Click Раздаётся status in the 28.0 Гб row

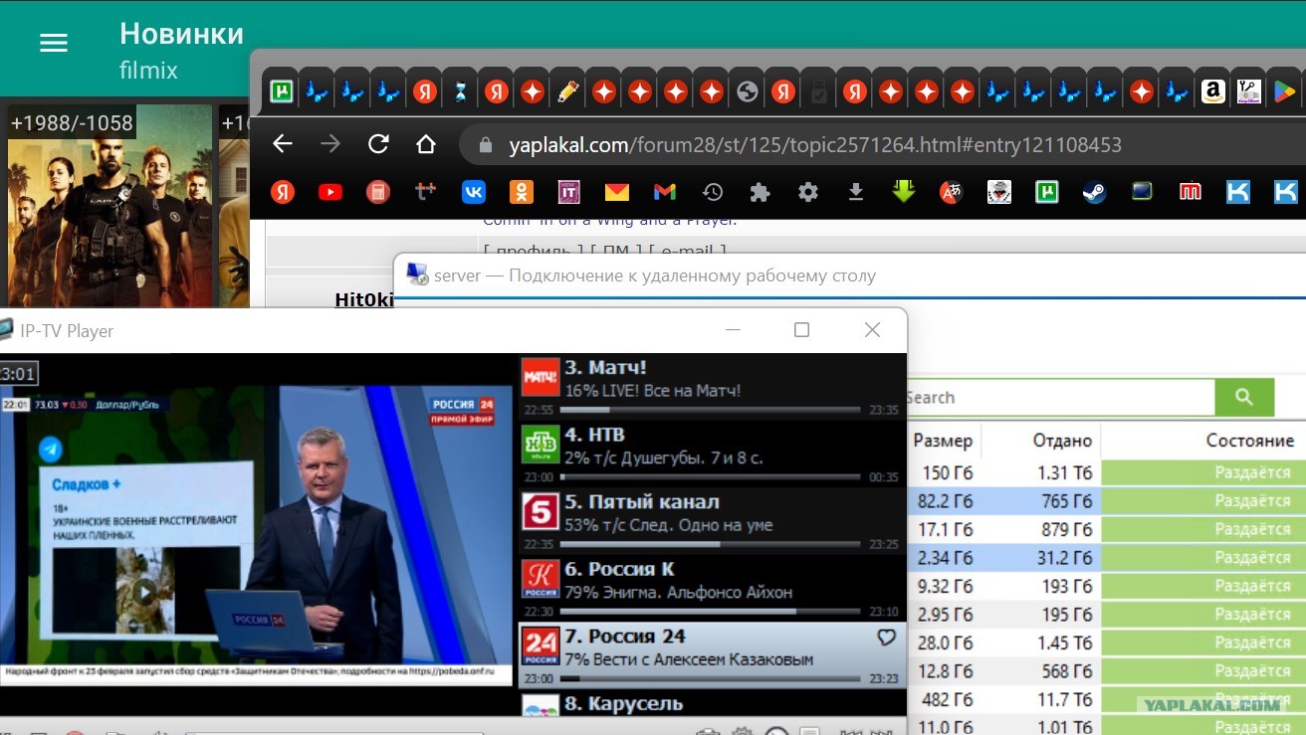tap(1252, 643)
